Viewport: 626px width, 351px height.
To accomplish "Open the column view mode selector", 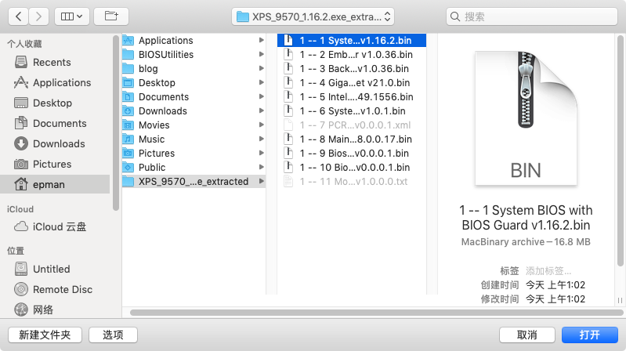I will [x=73, y=16].
